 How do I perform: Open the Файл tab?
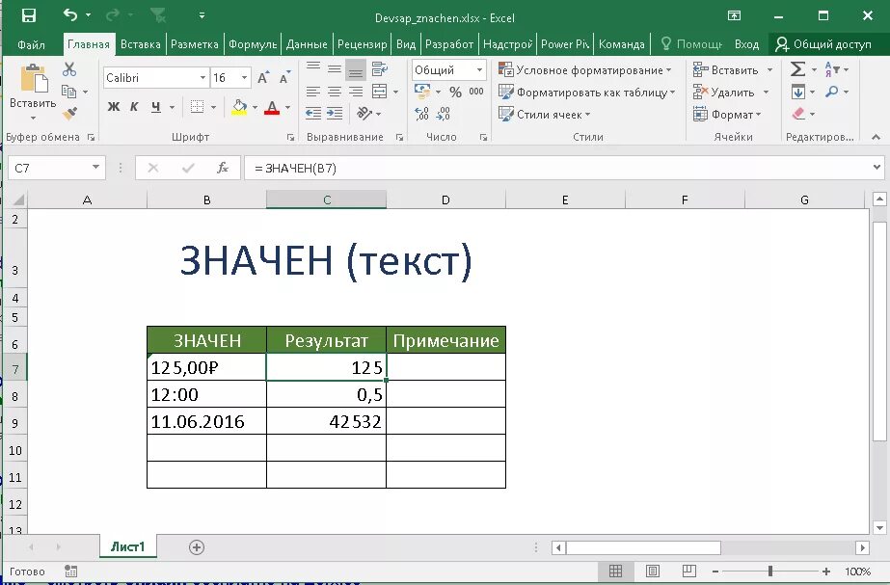[31, 44]
